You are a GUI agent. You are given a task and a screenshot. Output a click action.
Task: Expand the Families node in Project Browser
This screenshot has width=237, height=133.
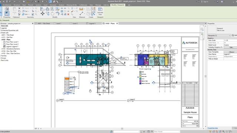[x=4, y=56]
